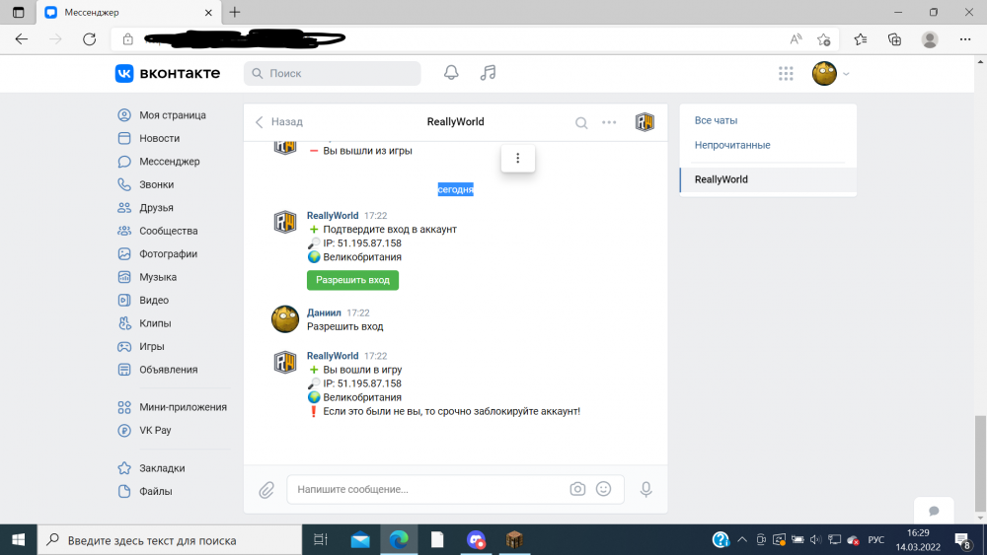The image size is (987, 555).
Task: Open chat actions three-dot menu in header
Action: [x=609, y=122]
